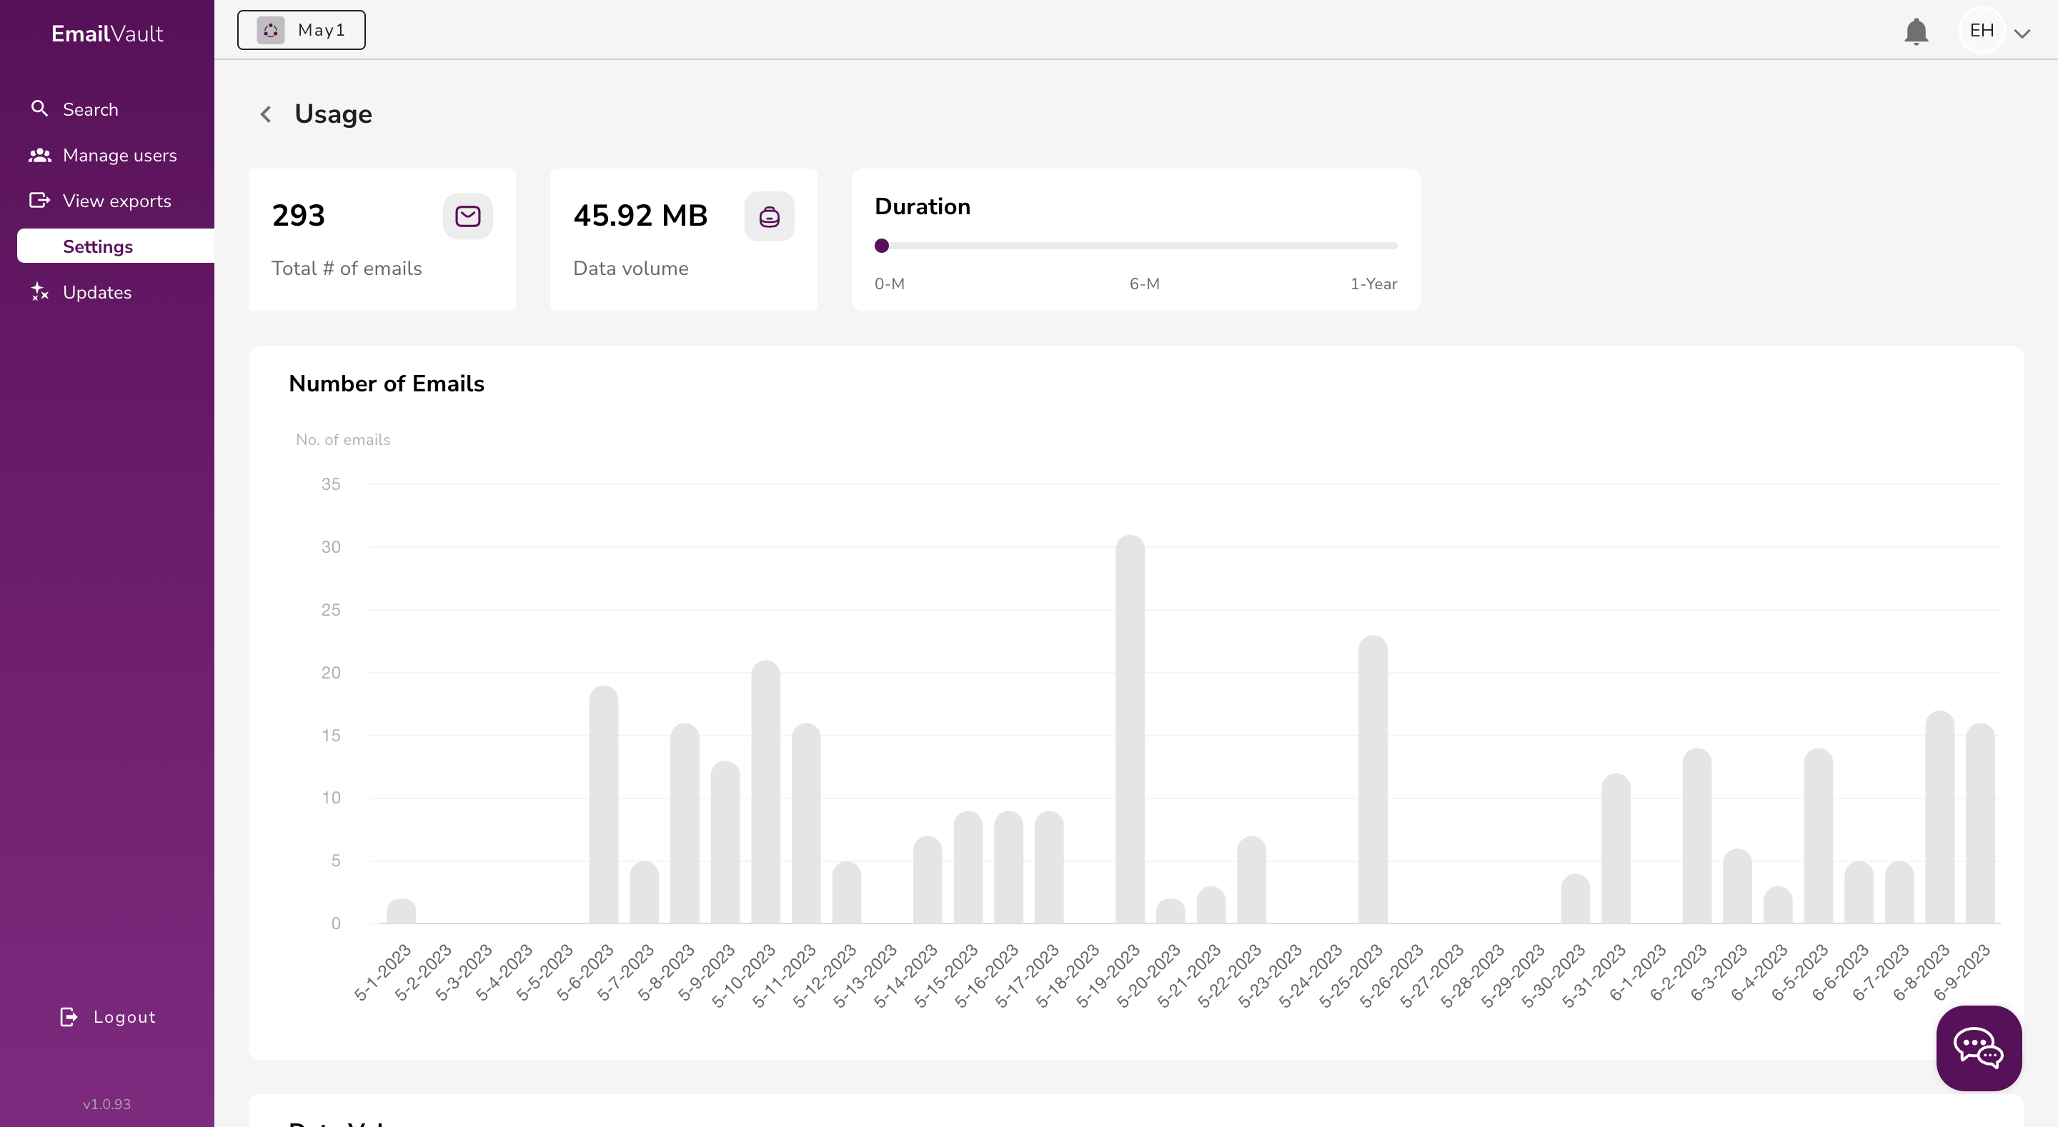Screen dimensions: 2058x1127
Task: Click the Logout door icon
Action: (x=69, y=1016)
